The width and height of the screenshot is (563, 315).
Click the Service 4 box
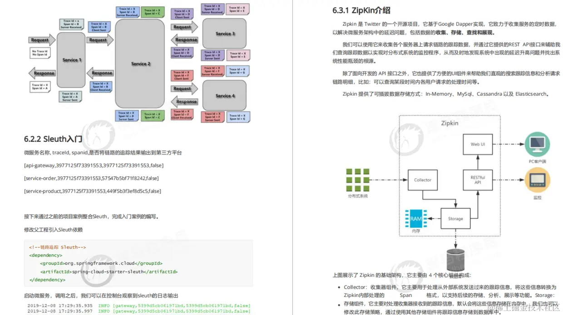(x=225, y=96)
